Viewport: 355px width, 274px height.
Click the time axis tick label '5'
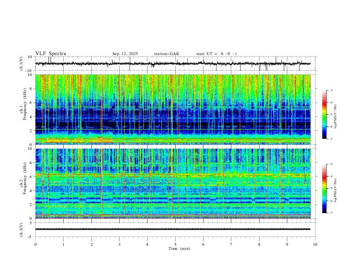pyautogui.click(x=175, y=244)
